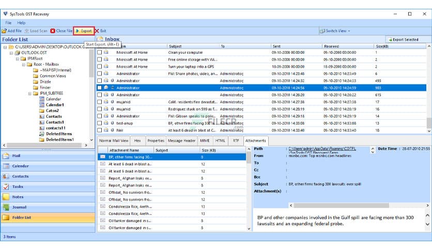Check the 'FW: Share photos' email checkbox
Image resolution: width=432 pixels, height=250 pixels.
pyautogui.click(x=99, y=73)
